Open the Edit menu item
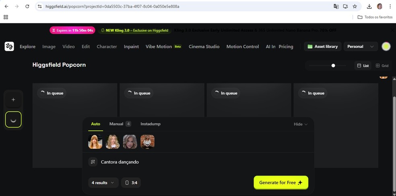The image size is (396, 196). 86,47
